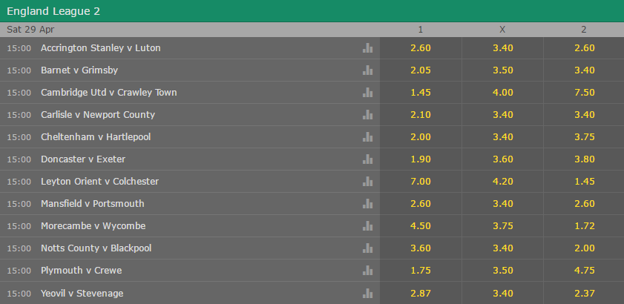Select Stevenage away win at 2.37
This screenshot has width=624, height=304.
point(584,293)
